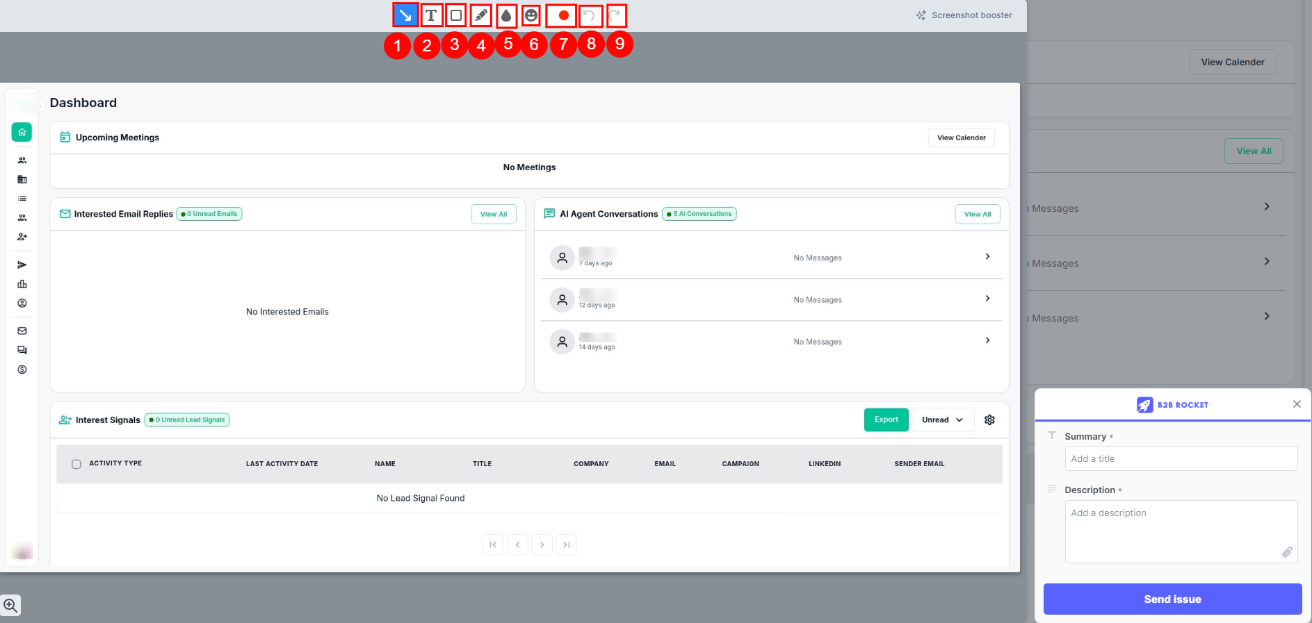Check the Activity Type select-all checkbox
The height and width of the screenshot is (623, 1312).
(76, 464)
